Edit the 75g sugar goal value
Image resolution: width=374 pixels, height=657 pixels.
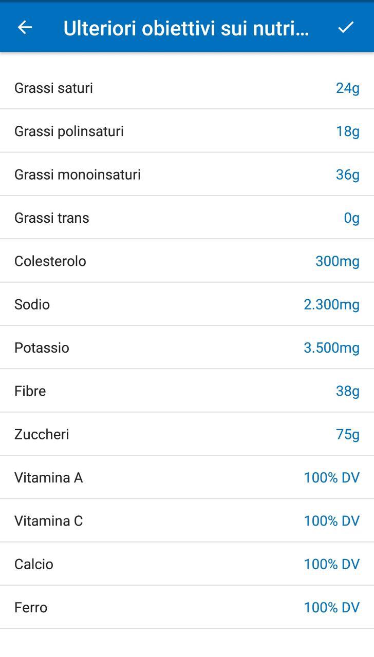point(347,435)
